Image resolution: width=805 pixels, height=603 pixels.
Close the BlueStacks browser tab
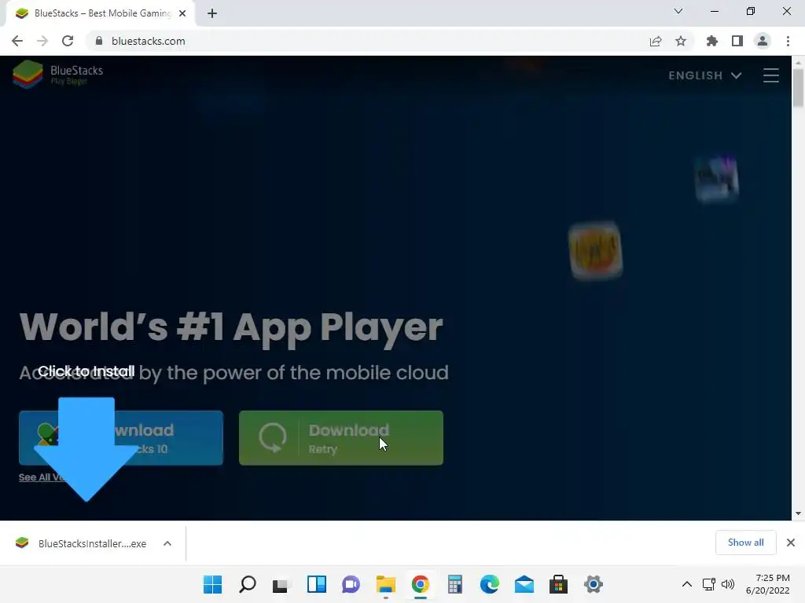click(x=182, y=13)
